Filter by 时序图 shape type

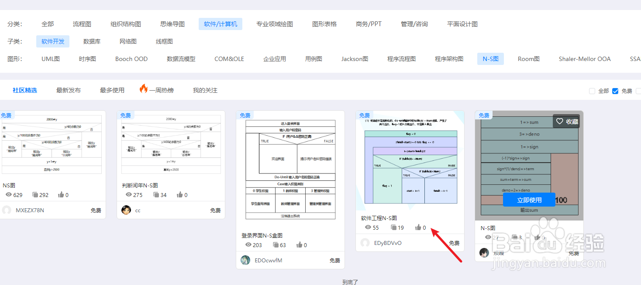click(x=87, y=59)
